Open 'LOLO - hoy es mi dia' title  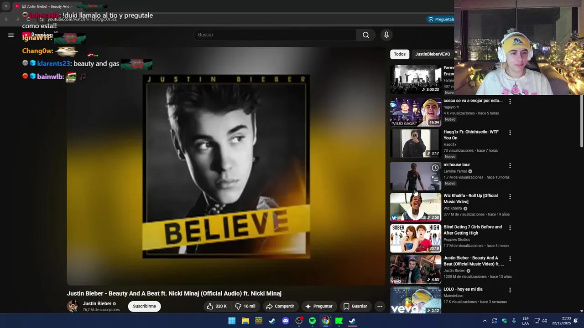463,289
